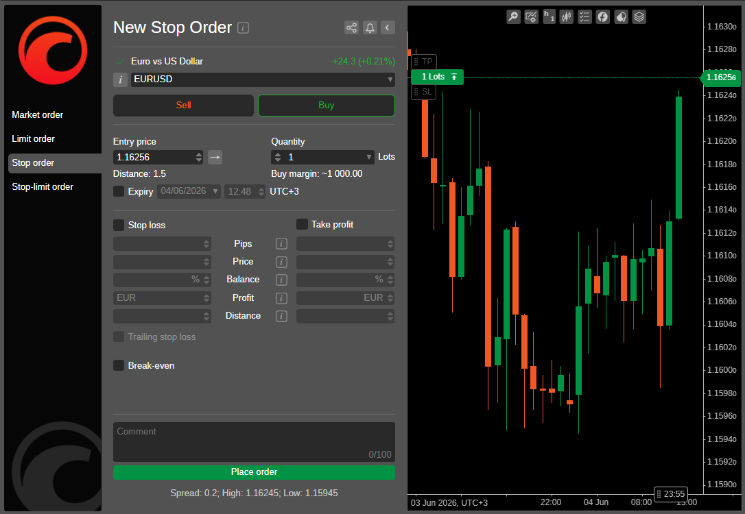
Task: Change the h1 timeframe button
Action: (549, 17)
